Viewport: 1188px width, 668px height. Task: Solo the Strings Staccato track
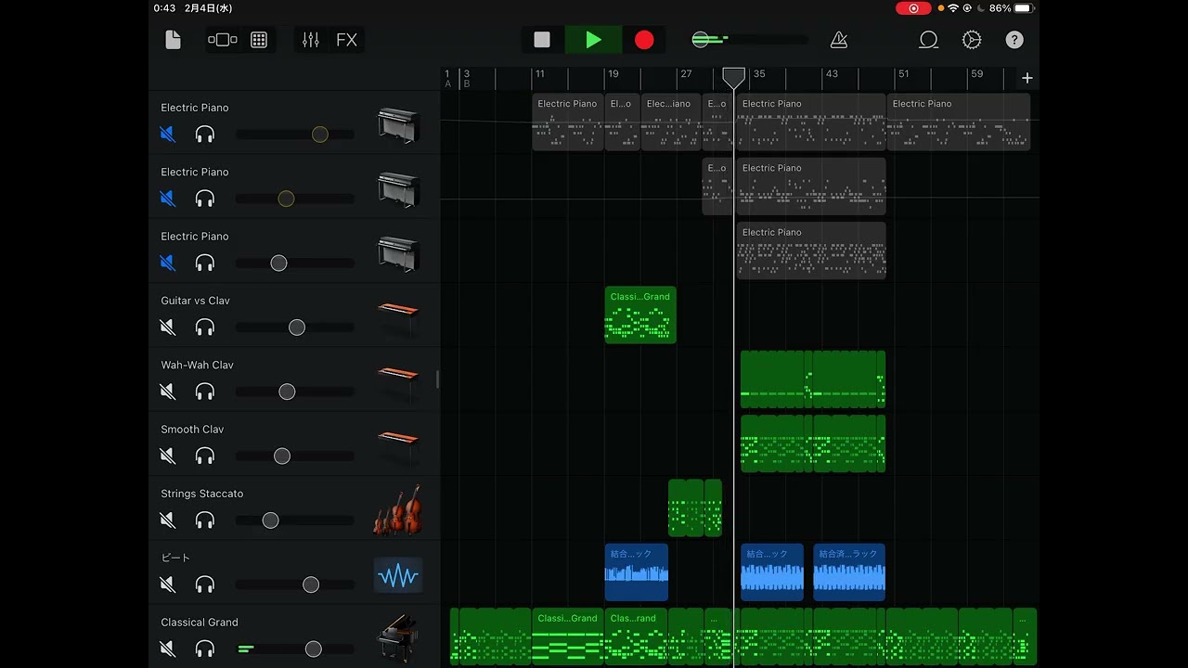pos(205,520)
